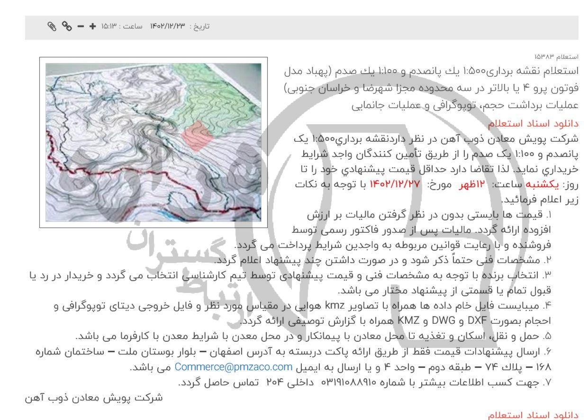Click the 'تاریخ' label in header bar
The image size is (588, 420).
pyautogui.click(x=199, y=27)
